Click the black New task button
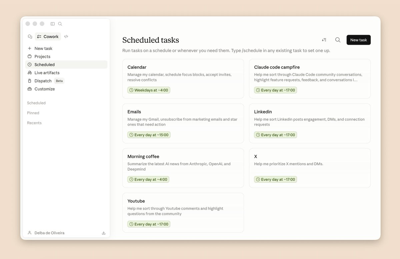 point(359,40)
